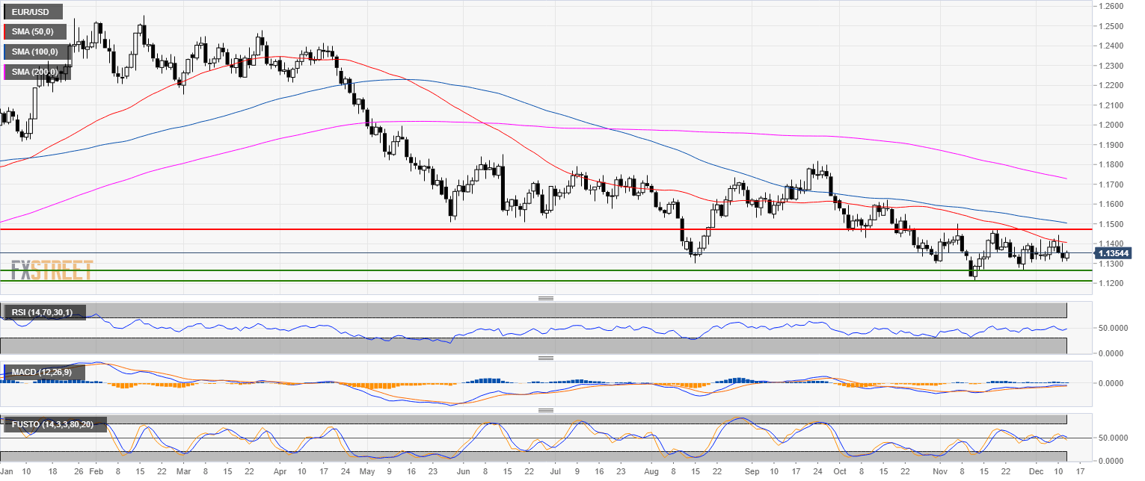Click the Jan label on the date axis
Image resolution: width=1145 pixels, height=481 pixels.
coord(7,473)
